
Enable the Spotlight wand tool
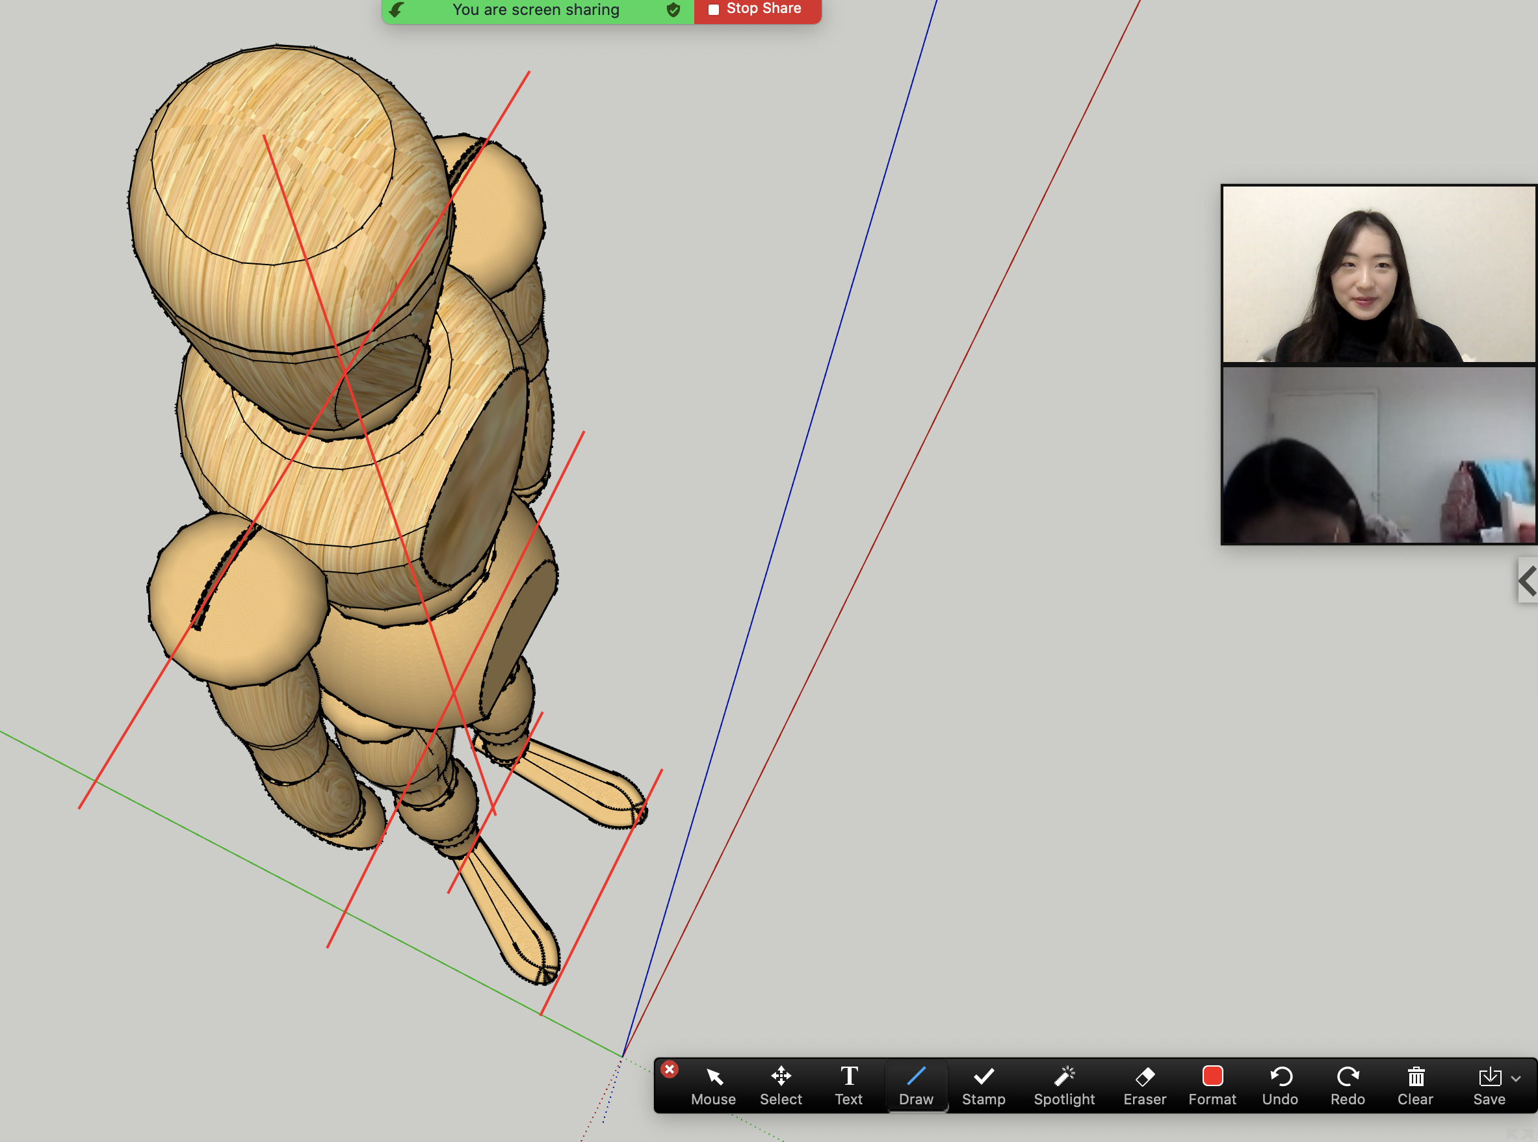1064,1085
